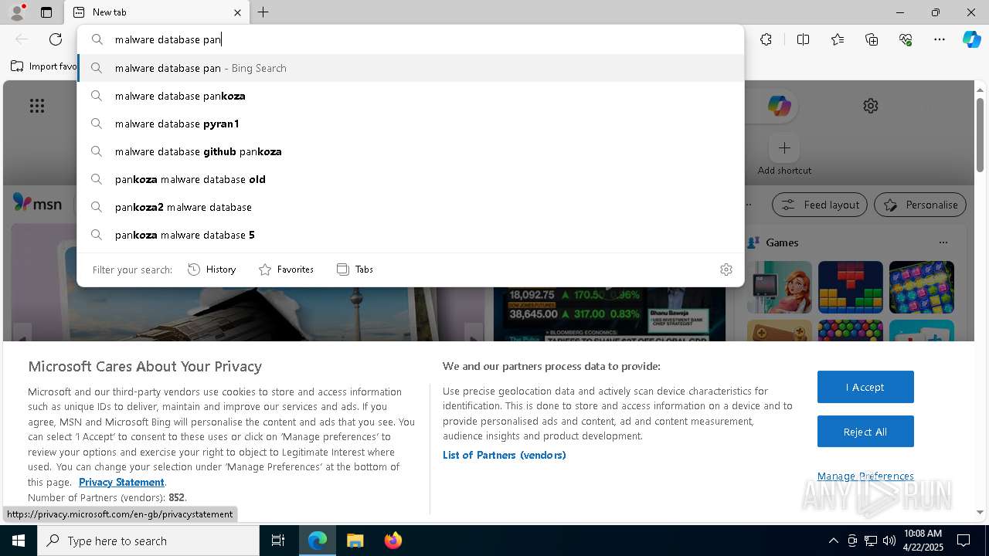Open the network tray icon

[x=870, y=541]
